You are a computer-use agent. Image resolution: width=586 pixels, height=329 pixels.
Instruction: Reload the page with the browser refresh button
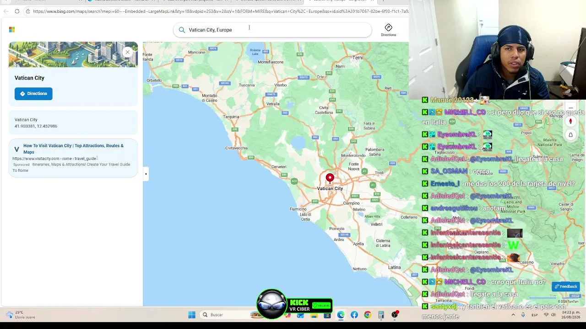point(17,11)
